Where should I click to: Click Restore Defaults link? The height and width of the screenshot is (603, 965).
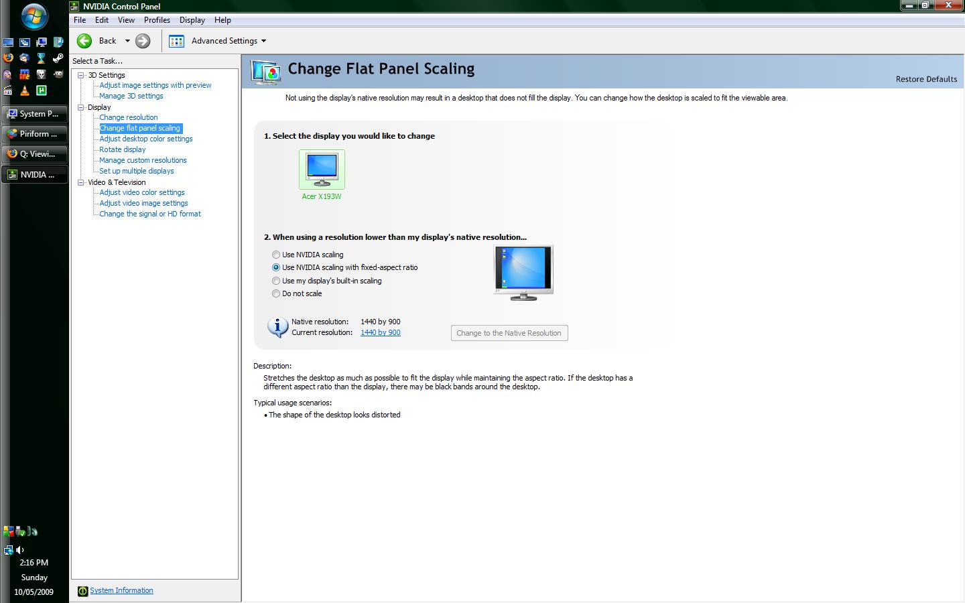[x=926, y=79]
